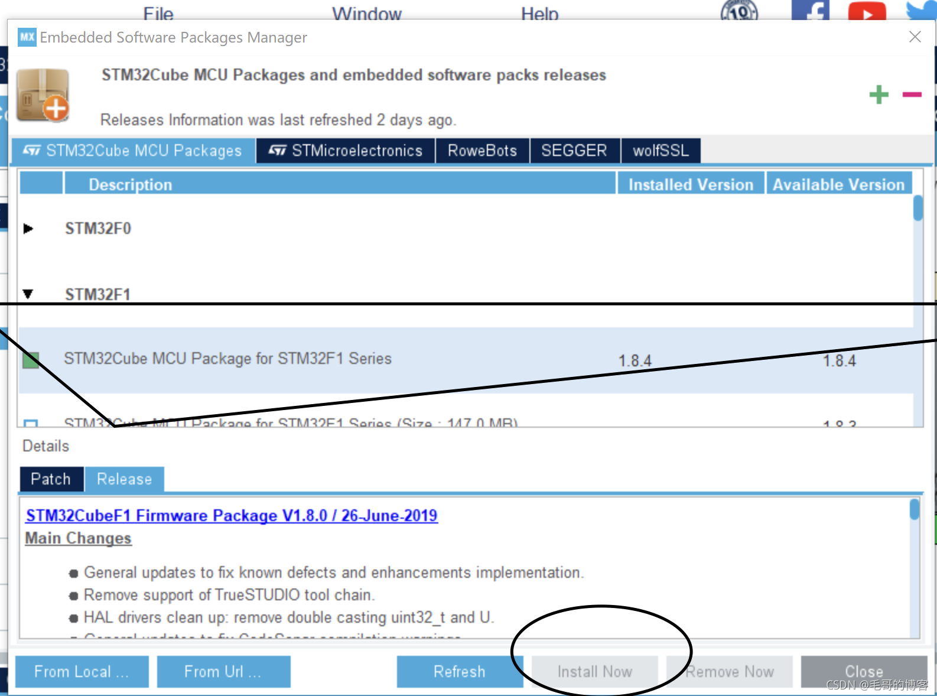This screenshot has height=696, width=937.
Task: Click the Installed Version column header
Action: pos(691,184)
